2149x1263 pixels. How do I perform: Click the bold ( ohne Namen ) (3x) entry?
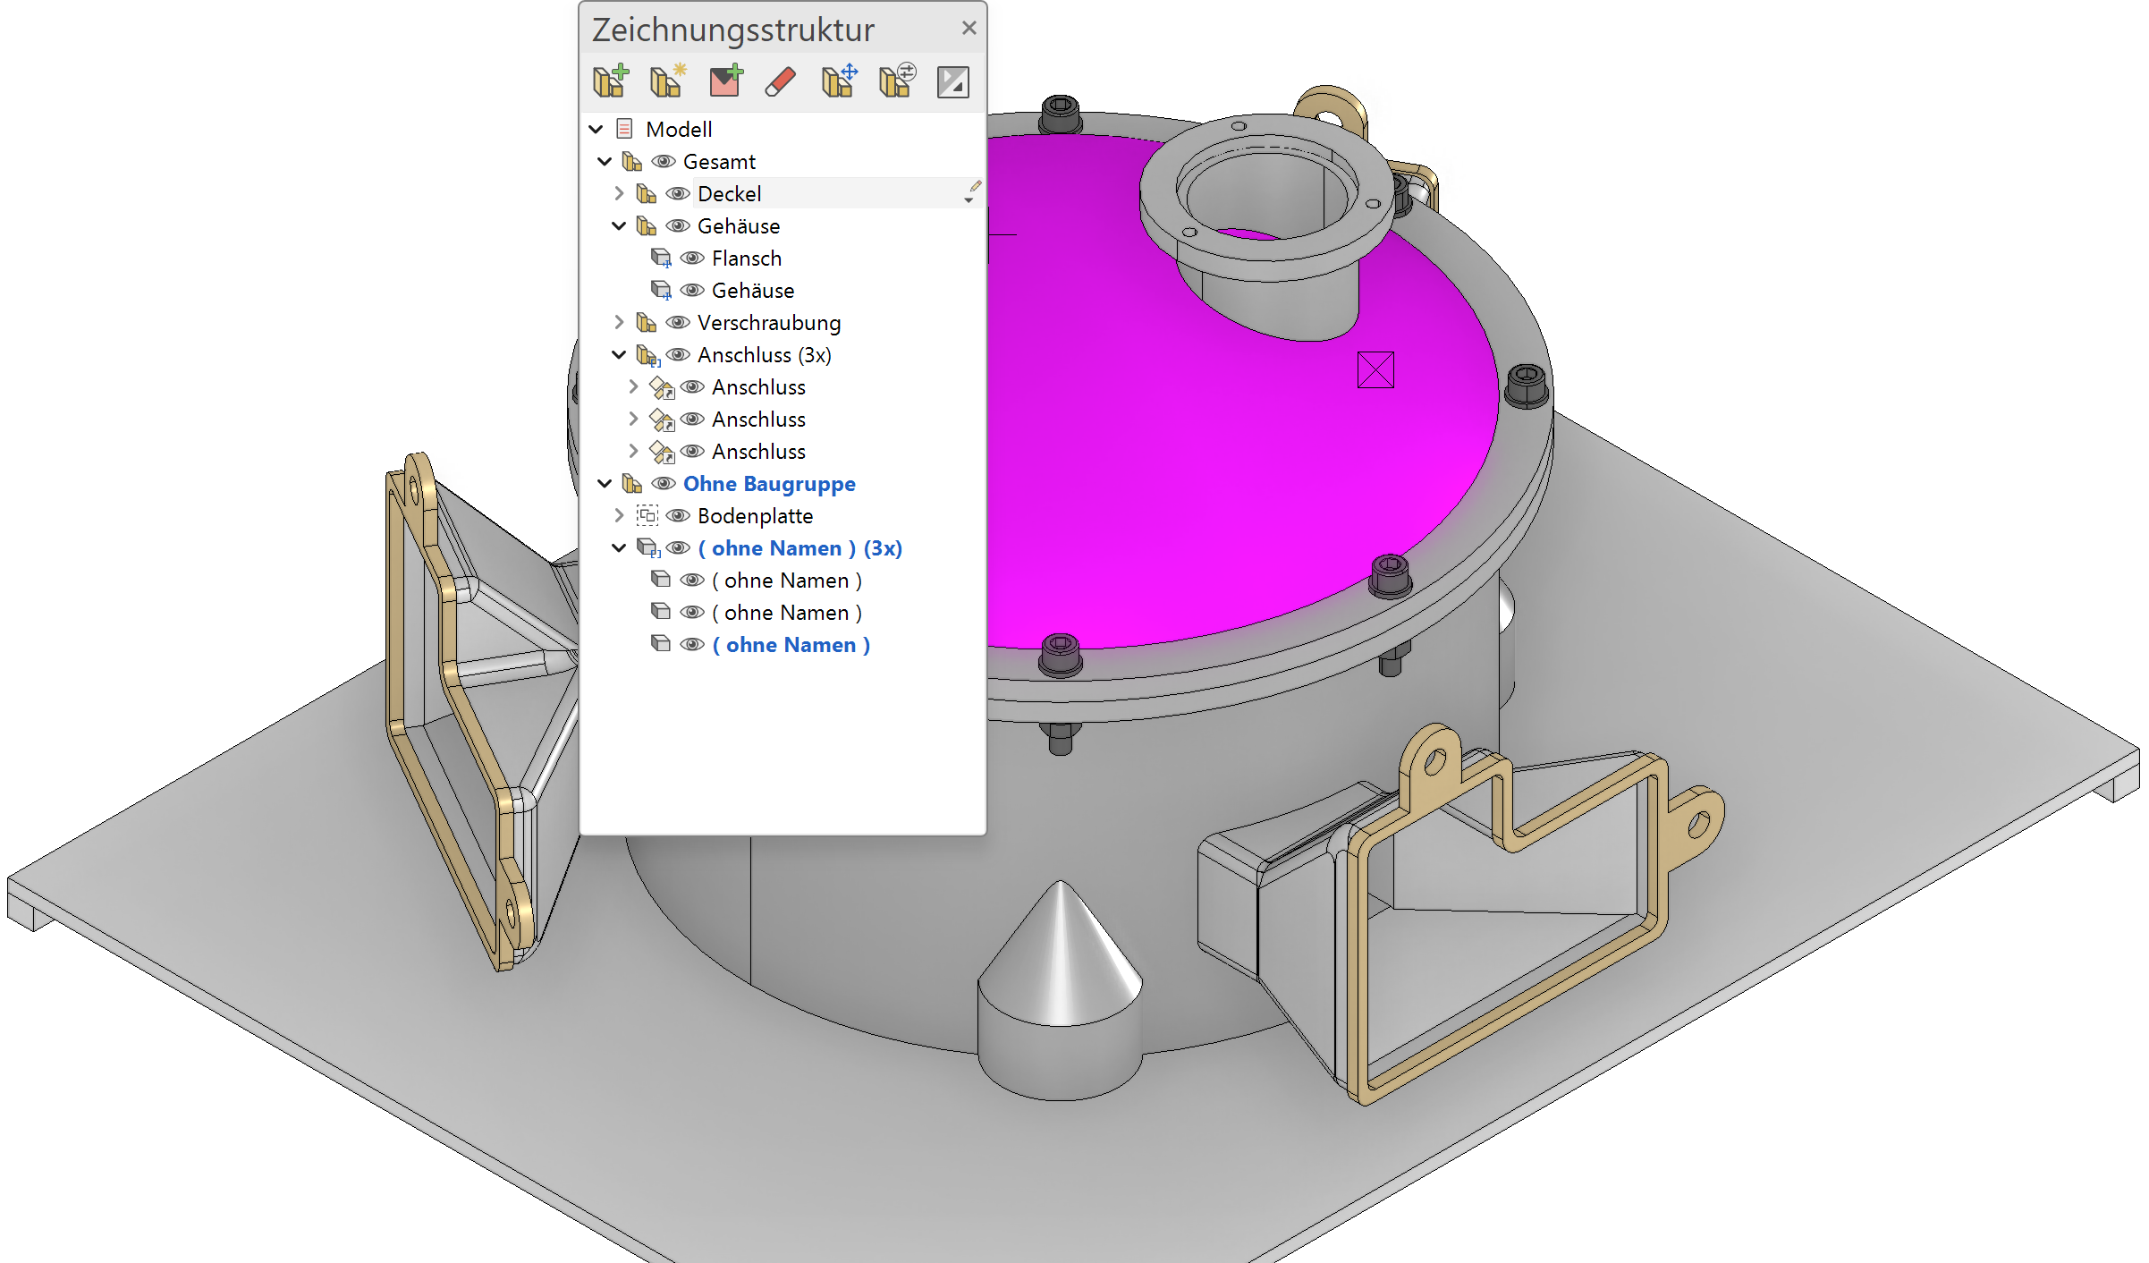[800, 548]
